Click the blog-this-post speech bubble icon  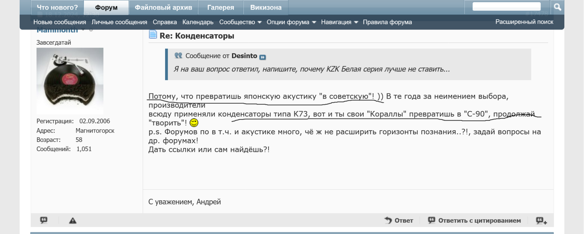[x=44, y=220]
